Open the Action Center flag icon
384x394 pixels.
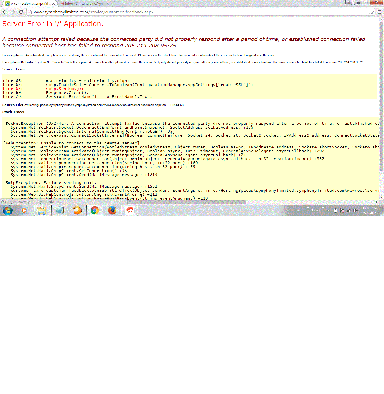[x=342, y=210]
